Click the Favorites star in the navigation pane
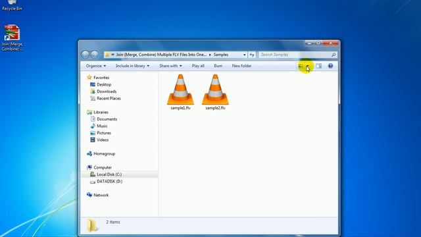The height and width of the screenshot is (237, 421). click(x=89, y=78)
